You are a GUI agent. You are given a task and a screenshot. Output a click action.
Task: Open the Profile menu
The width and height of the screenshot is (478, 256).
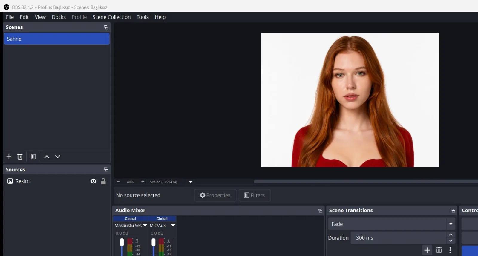(79, 17)
